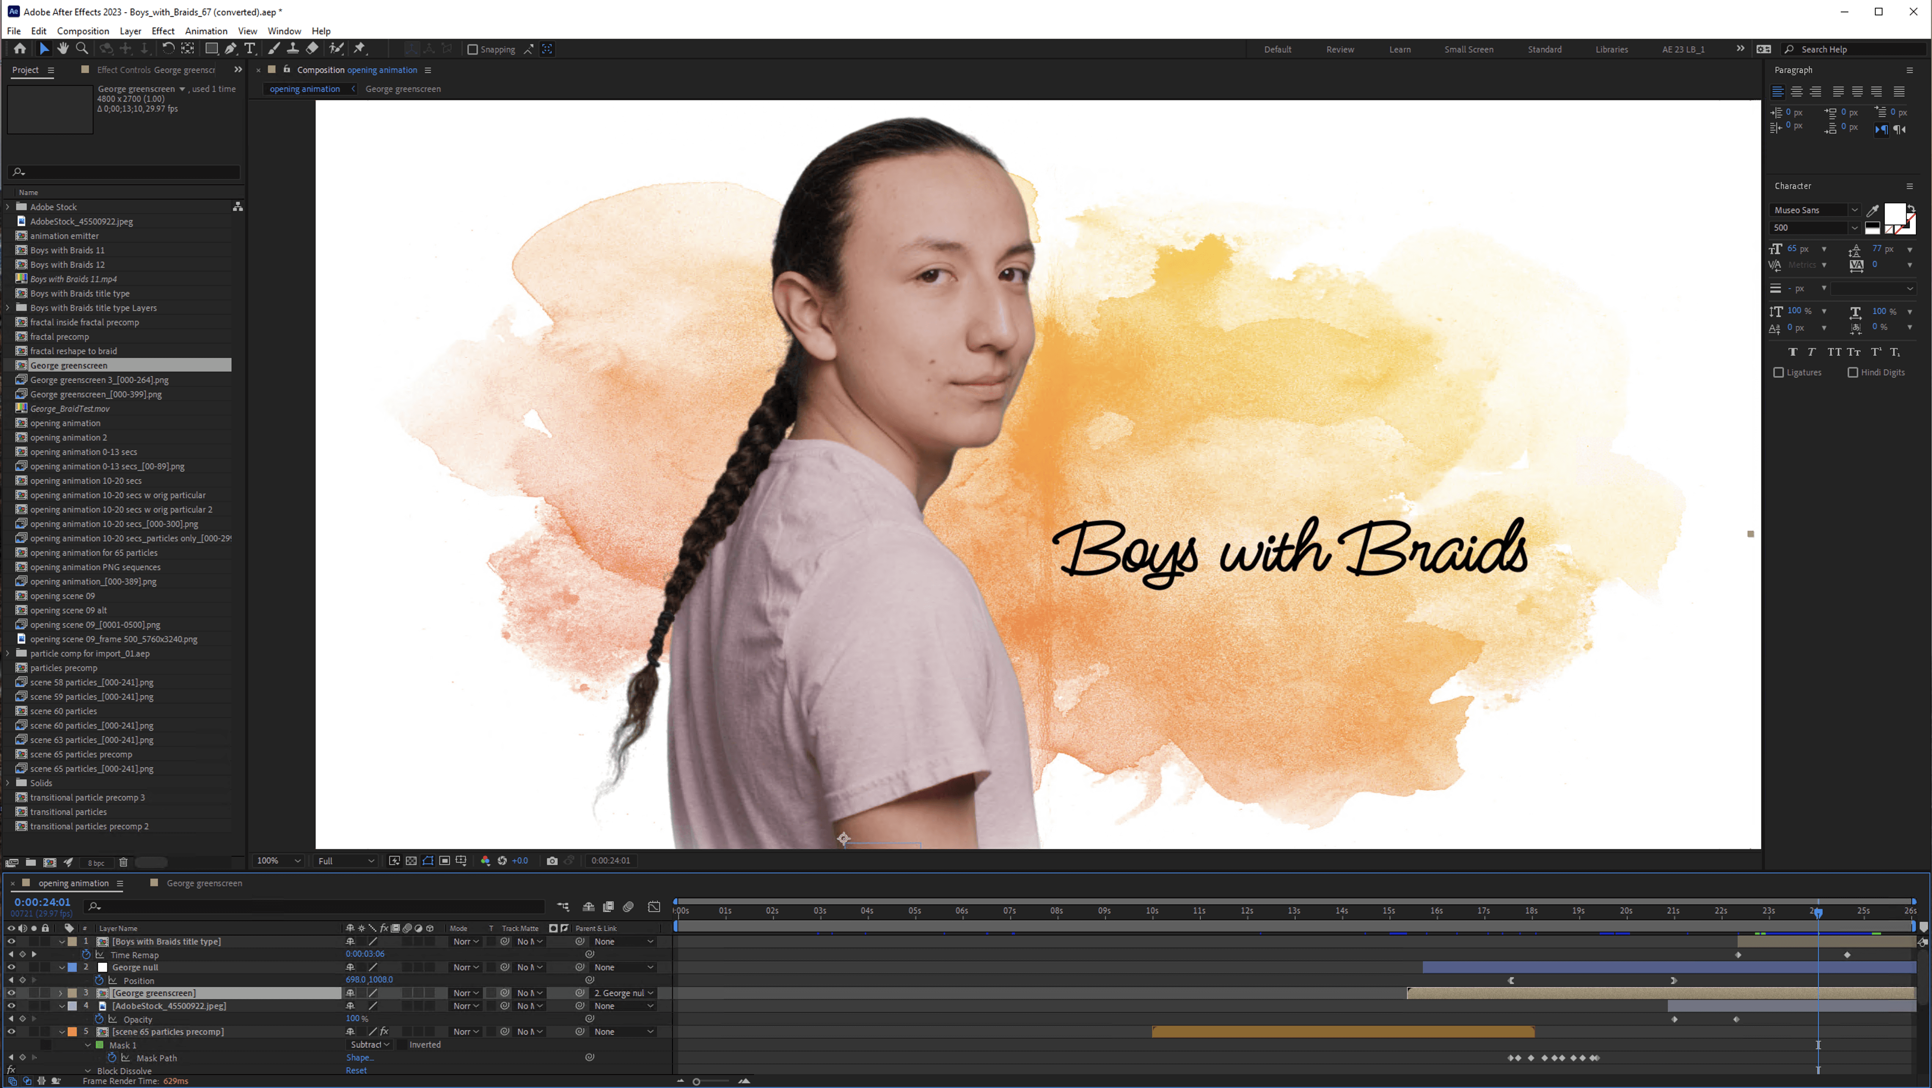Reset the Block Dissolve effect
Viewport: 1932px width, 1088px height.
tap(355, 1070)
